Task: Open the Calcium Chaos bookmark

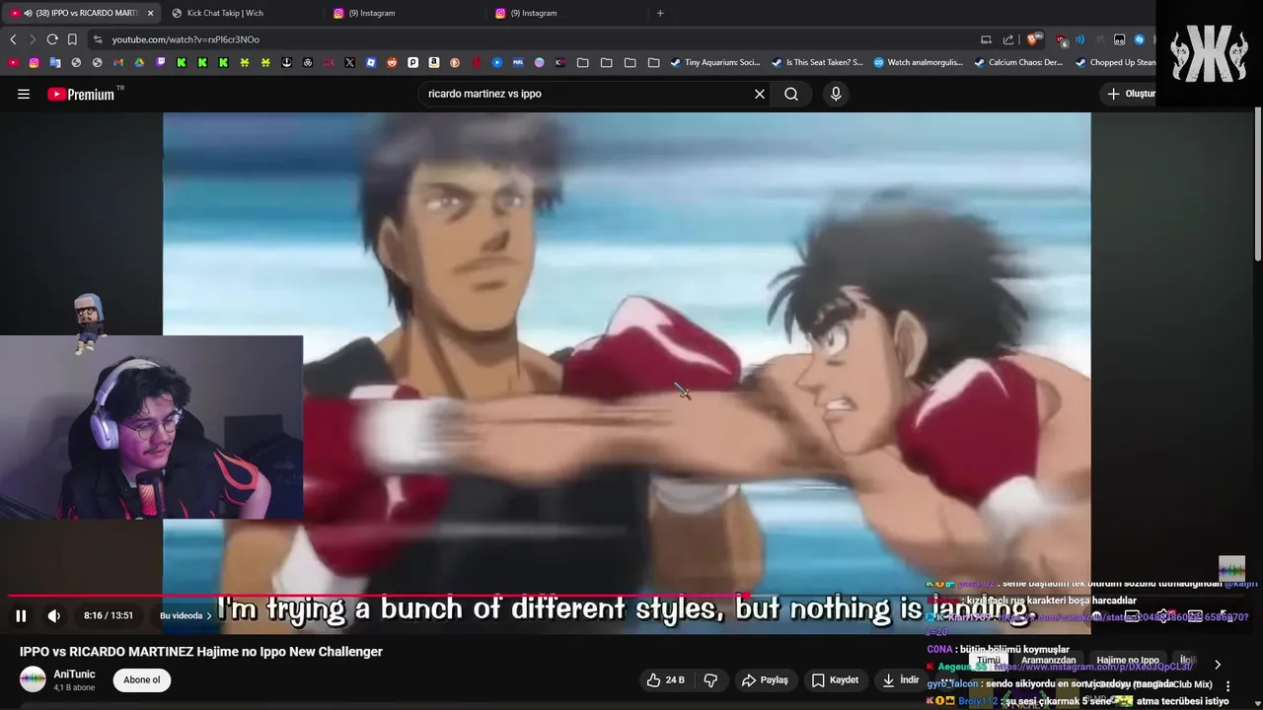Action: point(1018,62)
